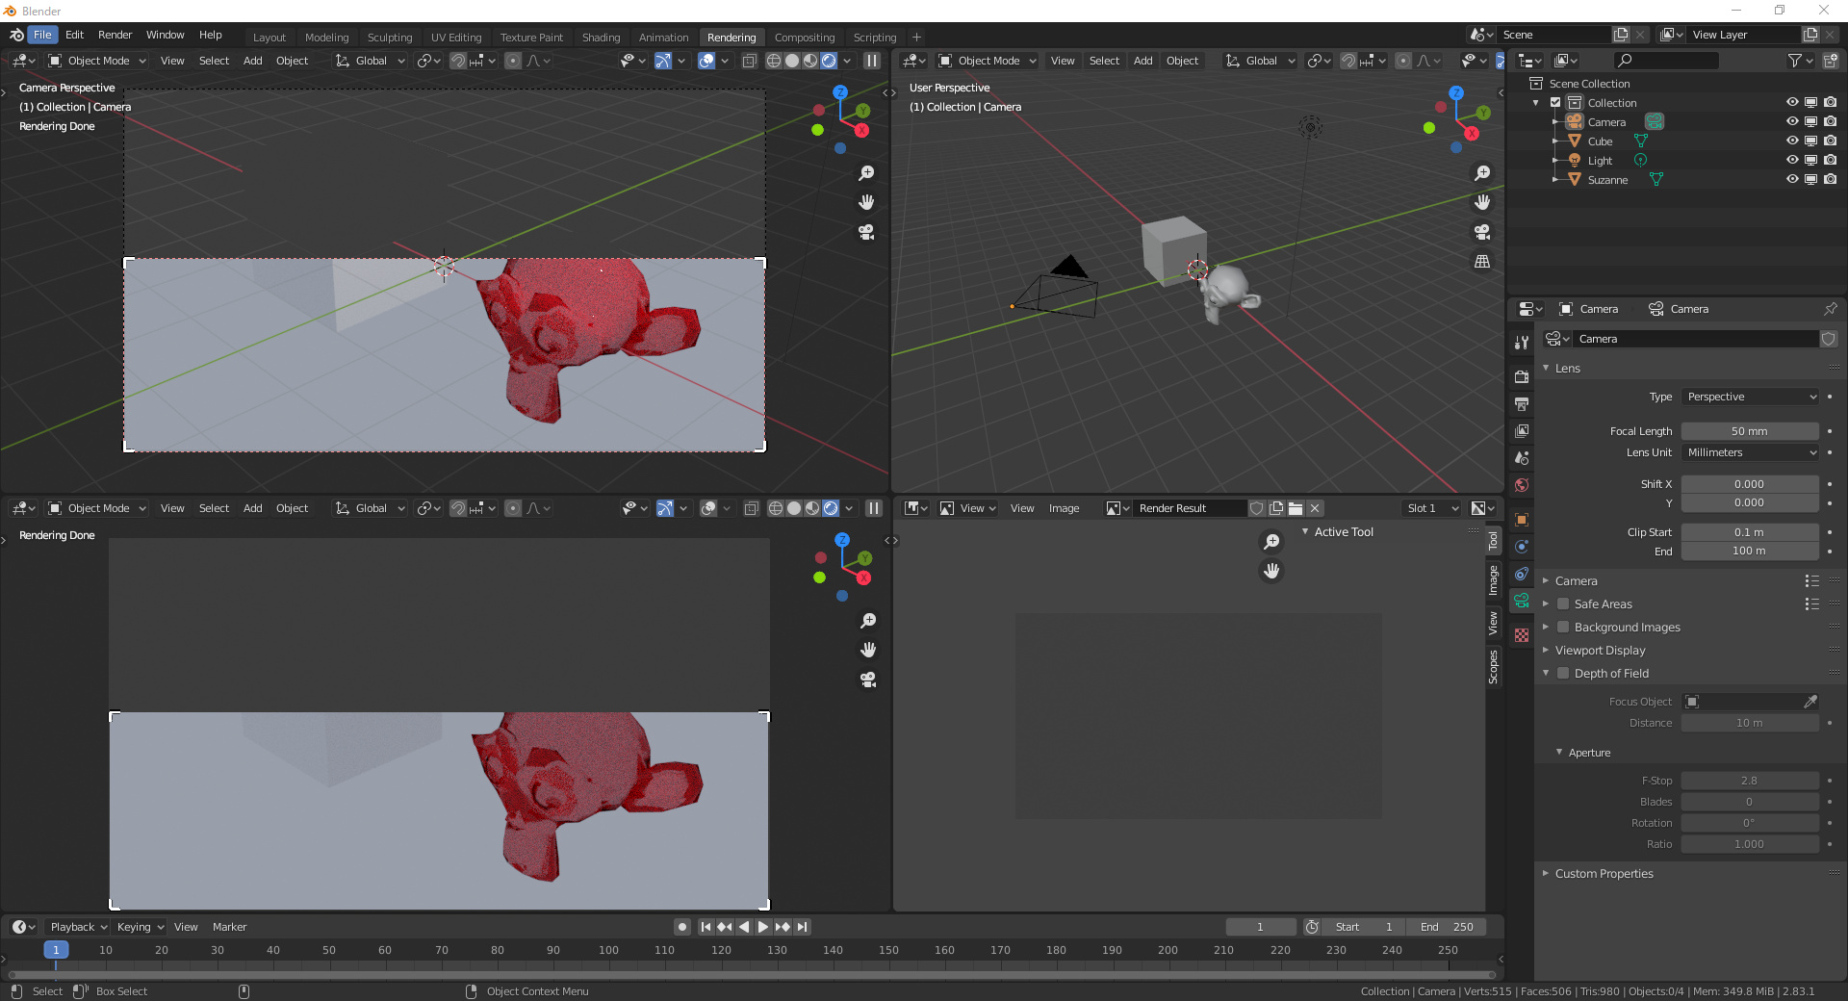Open the File menu

pos(42,35)
